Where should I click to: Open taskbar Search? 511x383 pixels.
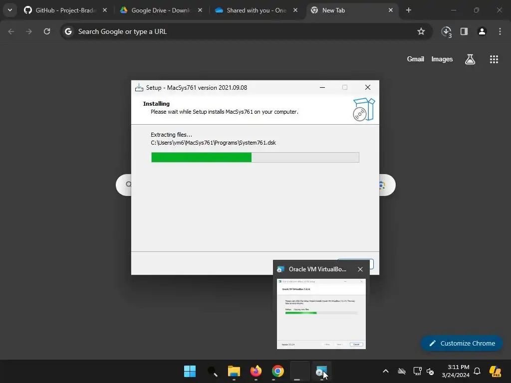point(212,371)
